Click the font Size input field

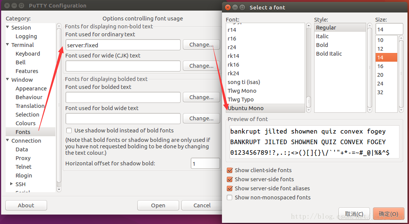click(x=389, y=29)
